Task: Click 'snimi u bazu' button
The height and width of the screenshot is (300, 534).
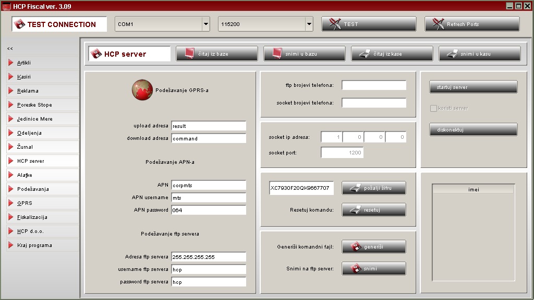Action: click(304, 54)
